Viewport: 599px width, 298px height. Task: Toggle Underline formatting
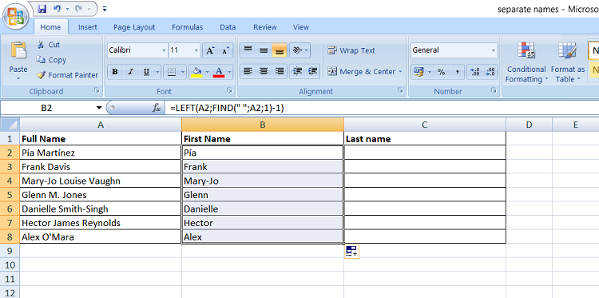click(x=146, y=71)
